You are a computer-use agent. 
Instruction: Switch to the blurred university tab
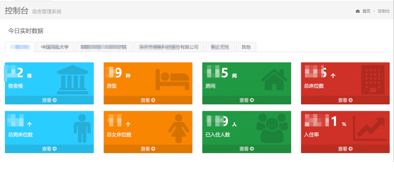[55, 47]
